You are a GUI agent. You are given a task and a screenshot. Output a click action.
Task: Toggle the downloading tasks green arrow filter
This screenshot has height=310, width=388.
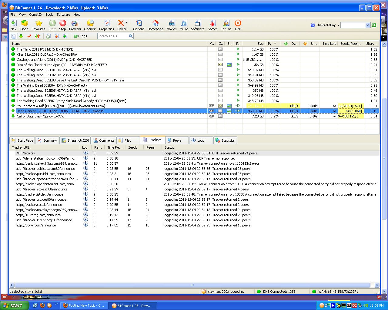tap(21, 36)
